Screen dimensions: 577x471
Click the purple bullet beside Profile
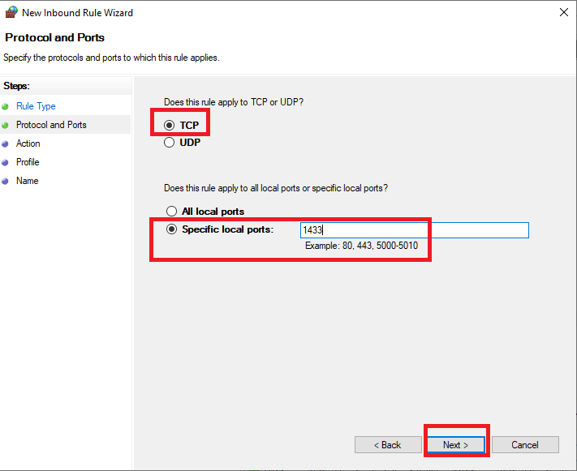(5, 162)
